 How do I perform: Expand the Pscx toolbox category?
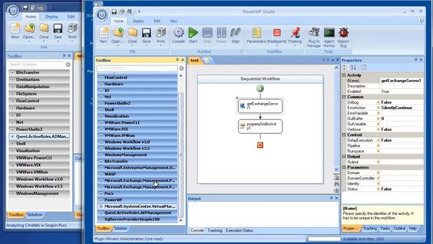[101, 193]
